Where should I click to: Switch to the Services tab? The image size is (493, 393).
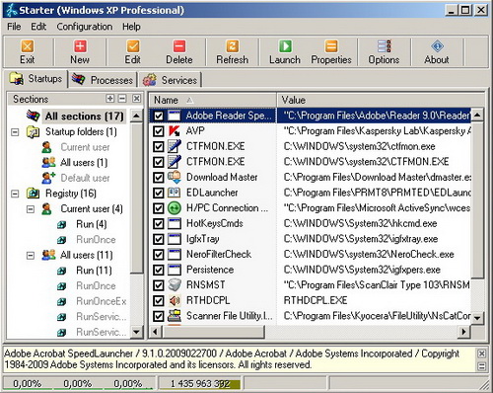(x=170, y=80)
